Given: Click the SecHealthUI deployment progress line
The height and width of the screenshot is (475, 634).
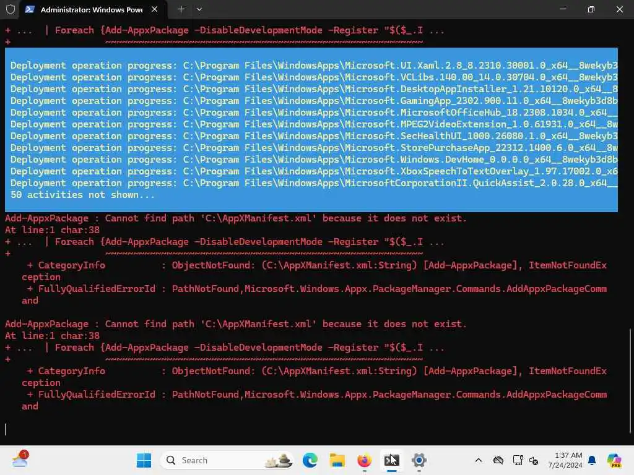Looking at the screenshot, I should (x=314, y=135).
